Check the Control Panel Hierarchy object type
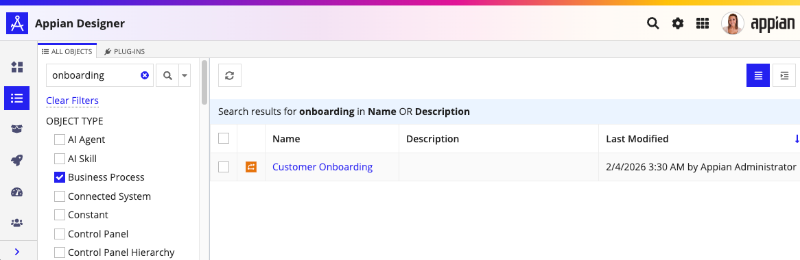The width and height of the screenshot is (800, 260). click(60, 252)
